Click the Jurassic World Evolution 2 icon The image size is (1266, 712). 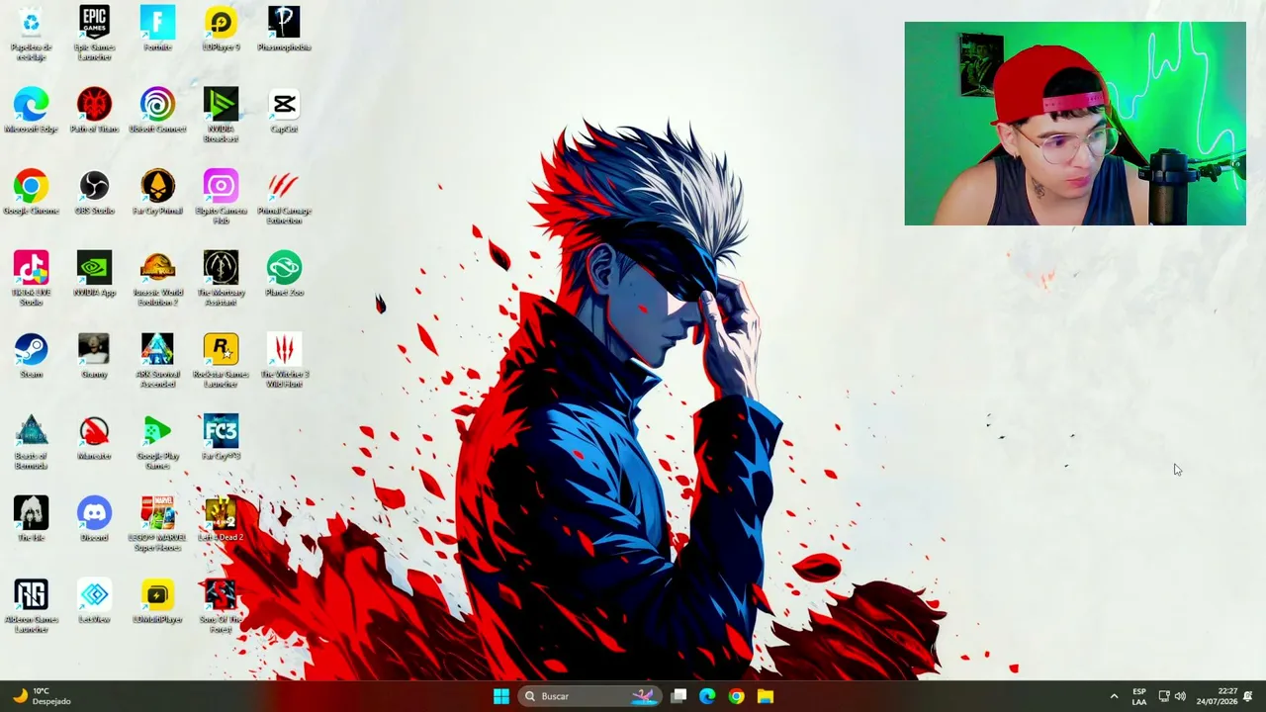pos(157,279)
